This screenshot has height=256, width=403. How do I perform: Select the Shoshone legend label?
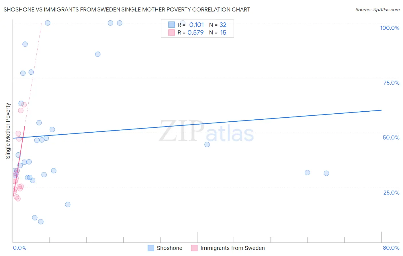coord(169,248)
